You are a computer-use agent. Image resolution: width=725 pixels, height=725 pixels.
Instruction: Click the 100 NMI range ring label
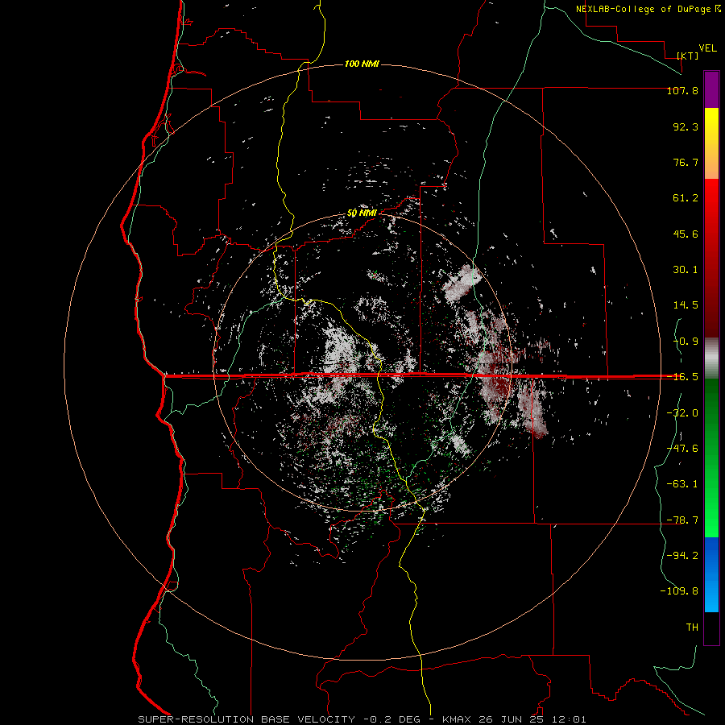coord(362,64)
